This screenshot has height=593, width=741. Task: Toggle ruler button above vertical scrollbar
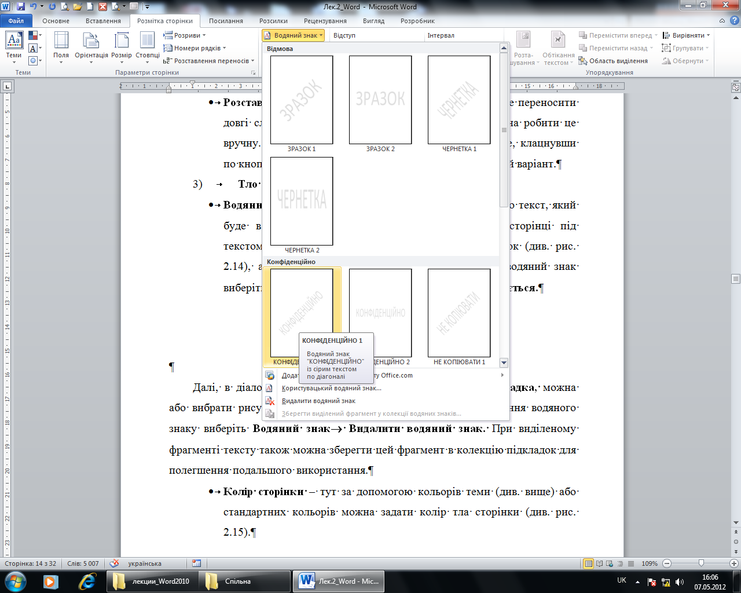[x=736, y=87]
